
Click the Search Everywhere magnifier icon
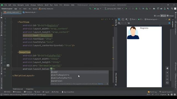tap(172, 9)
